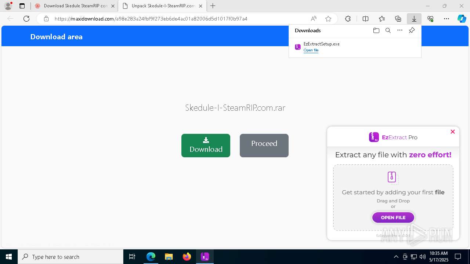Open clock and date 10:35 AM
The height and width of the screenshot is (264, 470).
point(439,257)
